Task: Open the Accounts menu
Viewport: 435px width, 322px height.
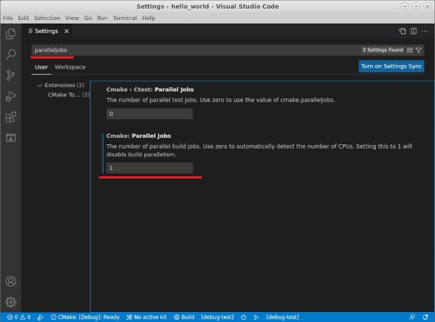Action: [11, 281]
